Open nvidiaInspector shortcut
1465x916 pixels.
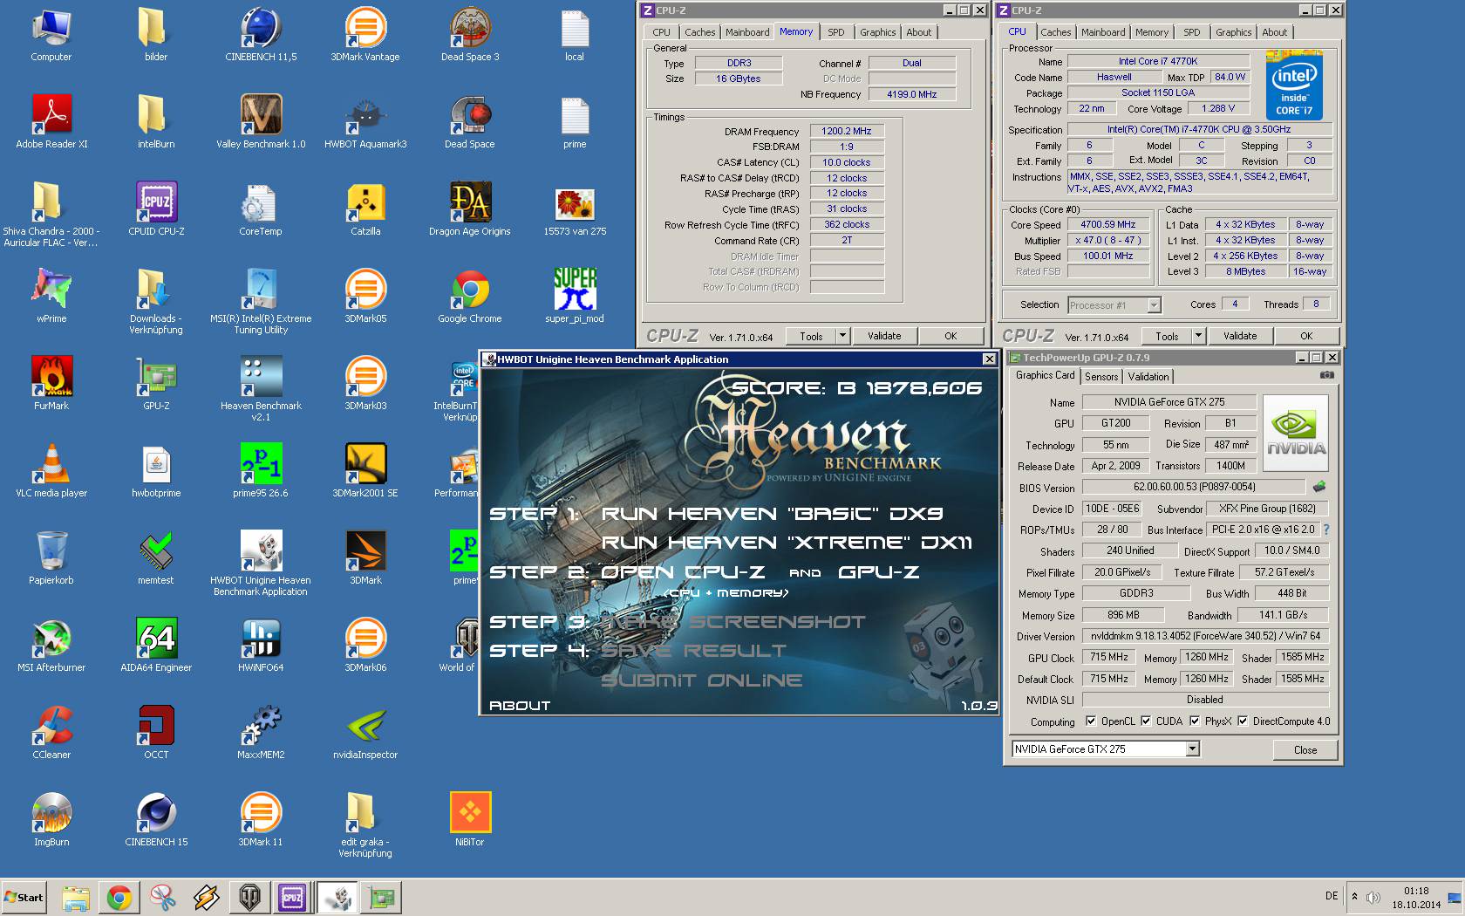coord(365,733)
